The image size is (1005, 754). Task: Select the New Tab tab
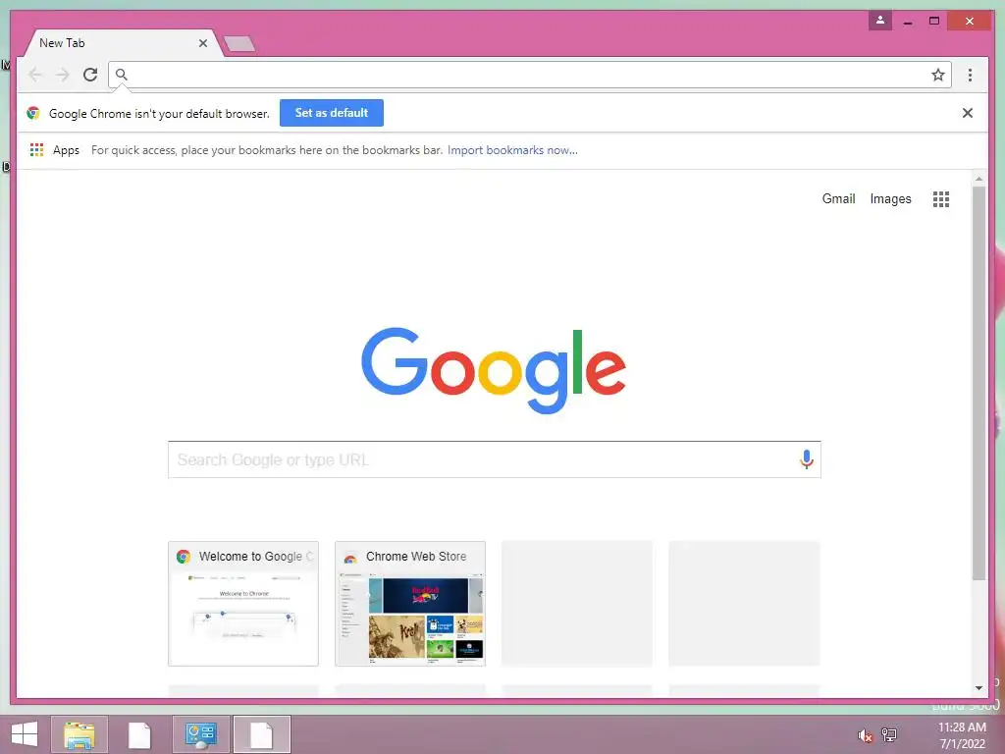[122, 43]
